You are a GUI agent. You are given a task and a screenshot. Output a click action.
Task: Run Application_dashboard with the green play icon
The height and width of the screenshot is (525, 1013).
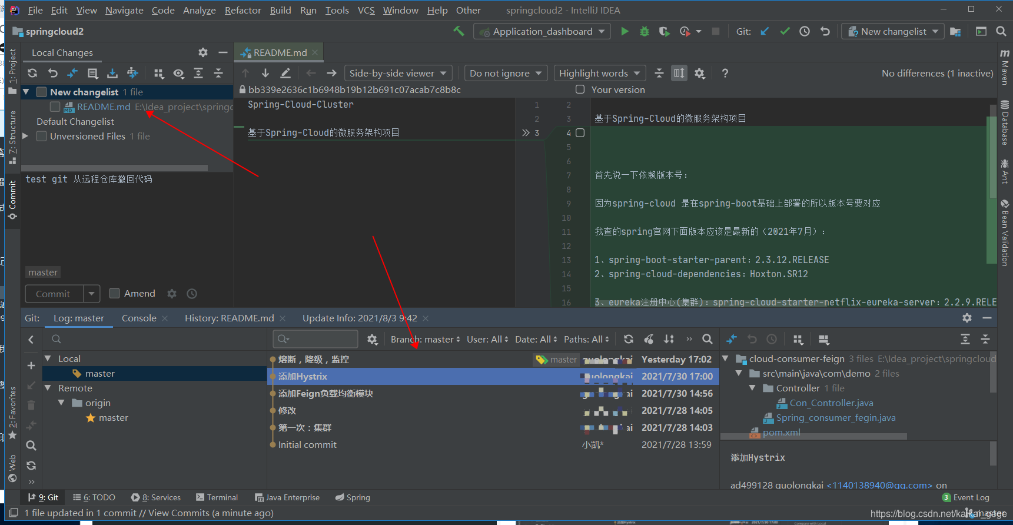coord(625,31)
